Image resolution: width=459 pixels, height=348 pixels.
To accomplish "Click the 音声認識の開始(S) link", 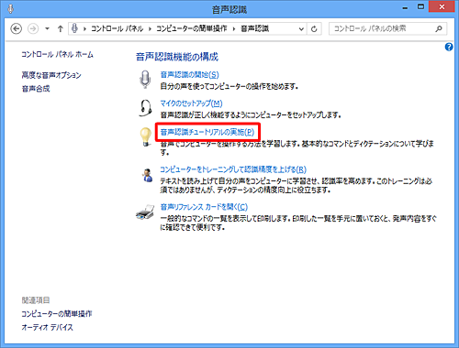I will coord(189,74).
